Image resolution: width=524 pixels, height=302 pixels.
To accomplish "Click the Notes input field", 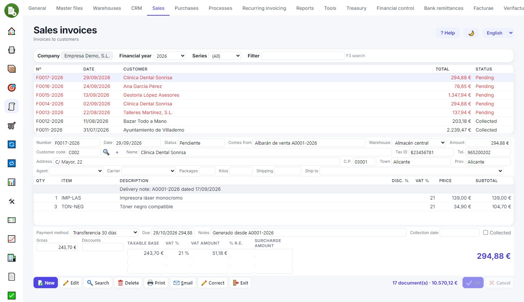I will [x=308, y=233].
